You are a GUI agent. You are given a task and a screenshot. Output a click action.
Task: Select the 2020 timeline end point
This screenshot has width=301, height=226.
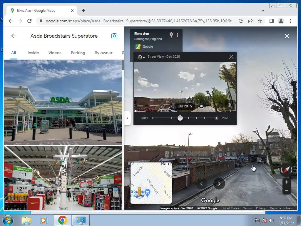pyautogui.click(x=217, y=118)
